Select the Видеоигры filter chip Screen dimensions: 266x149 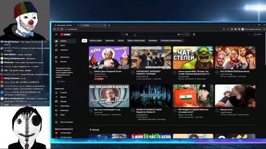point(110,41)
